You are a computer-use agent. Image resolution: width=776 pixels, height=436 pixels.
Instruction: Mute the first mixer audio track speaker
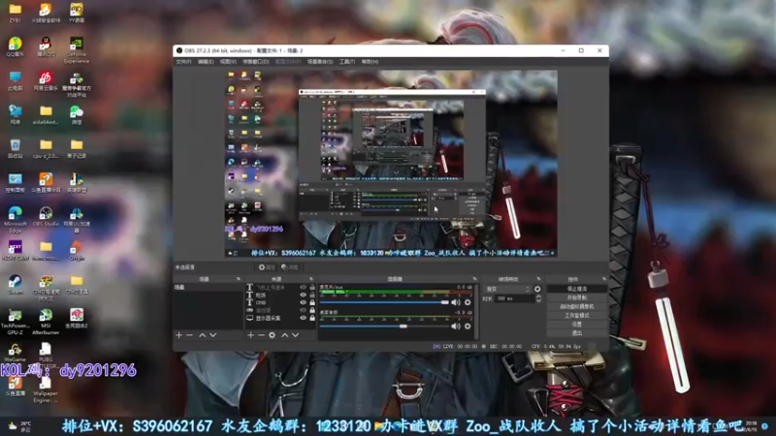click(x=455, y=302)
